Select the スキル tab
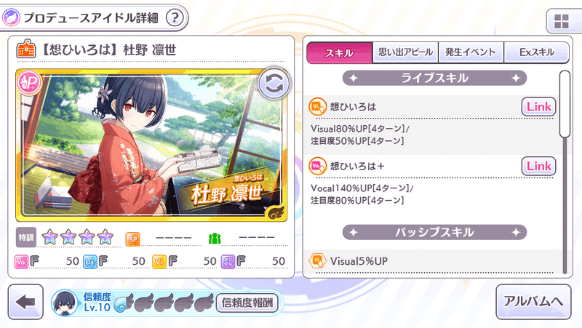The height and width of the screenshot is (328, 582). (x=339, y=52)
